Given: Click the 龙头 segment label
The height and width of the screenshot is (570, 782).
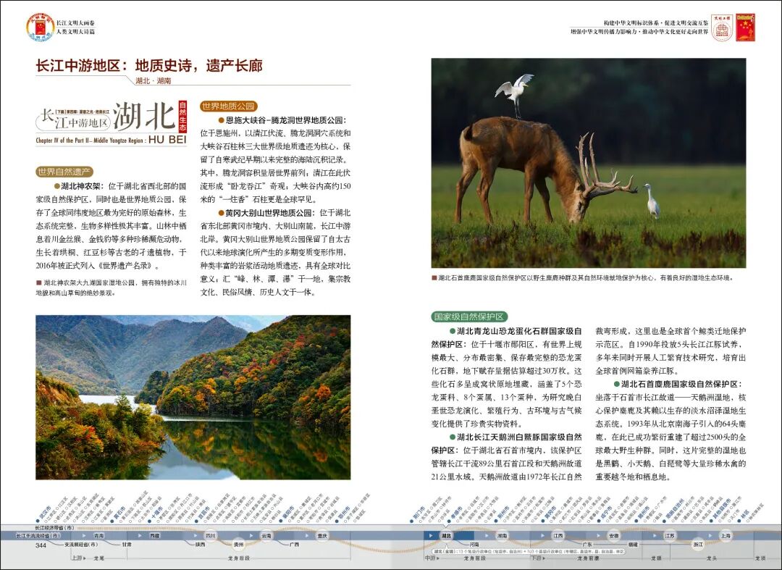Looking at the screenshot, I should pos(712,558).
